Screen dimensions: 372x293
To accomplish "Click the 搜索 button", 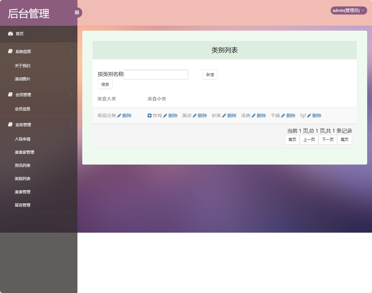I will tap(105, 85).
